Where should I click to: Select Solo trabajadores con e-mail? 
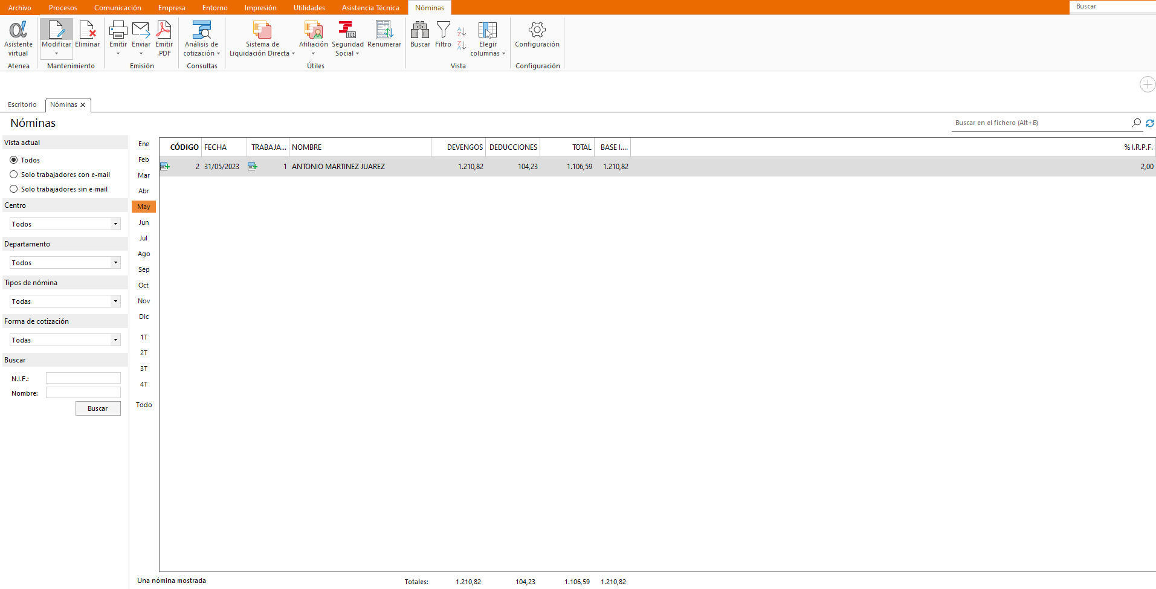(x=13, y=175)
